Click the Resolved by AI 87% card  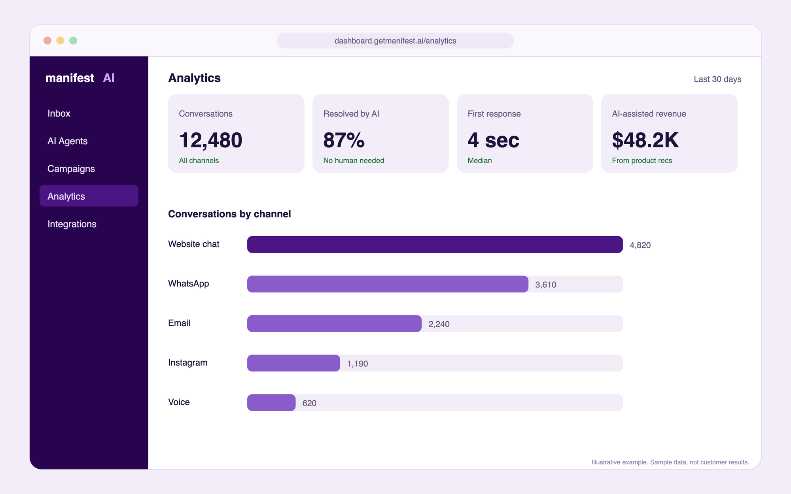click(x=380, y=133)
